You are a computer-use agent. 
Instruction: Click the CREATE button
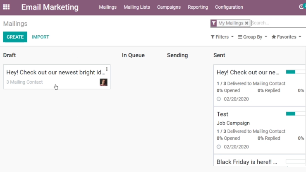pos(15,37)
